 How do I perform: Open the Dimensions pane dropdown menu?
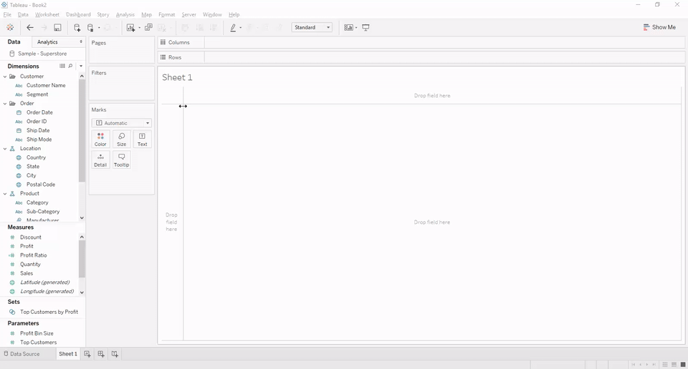pyautogui.click(x=81, y=66)
